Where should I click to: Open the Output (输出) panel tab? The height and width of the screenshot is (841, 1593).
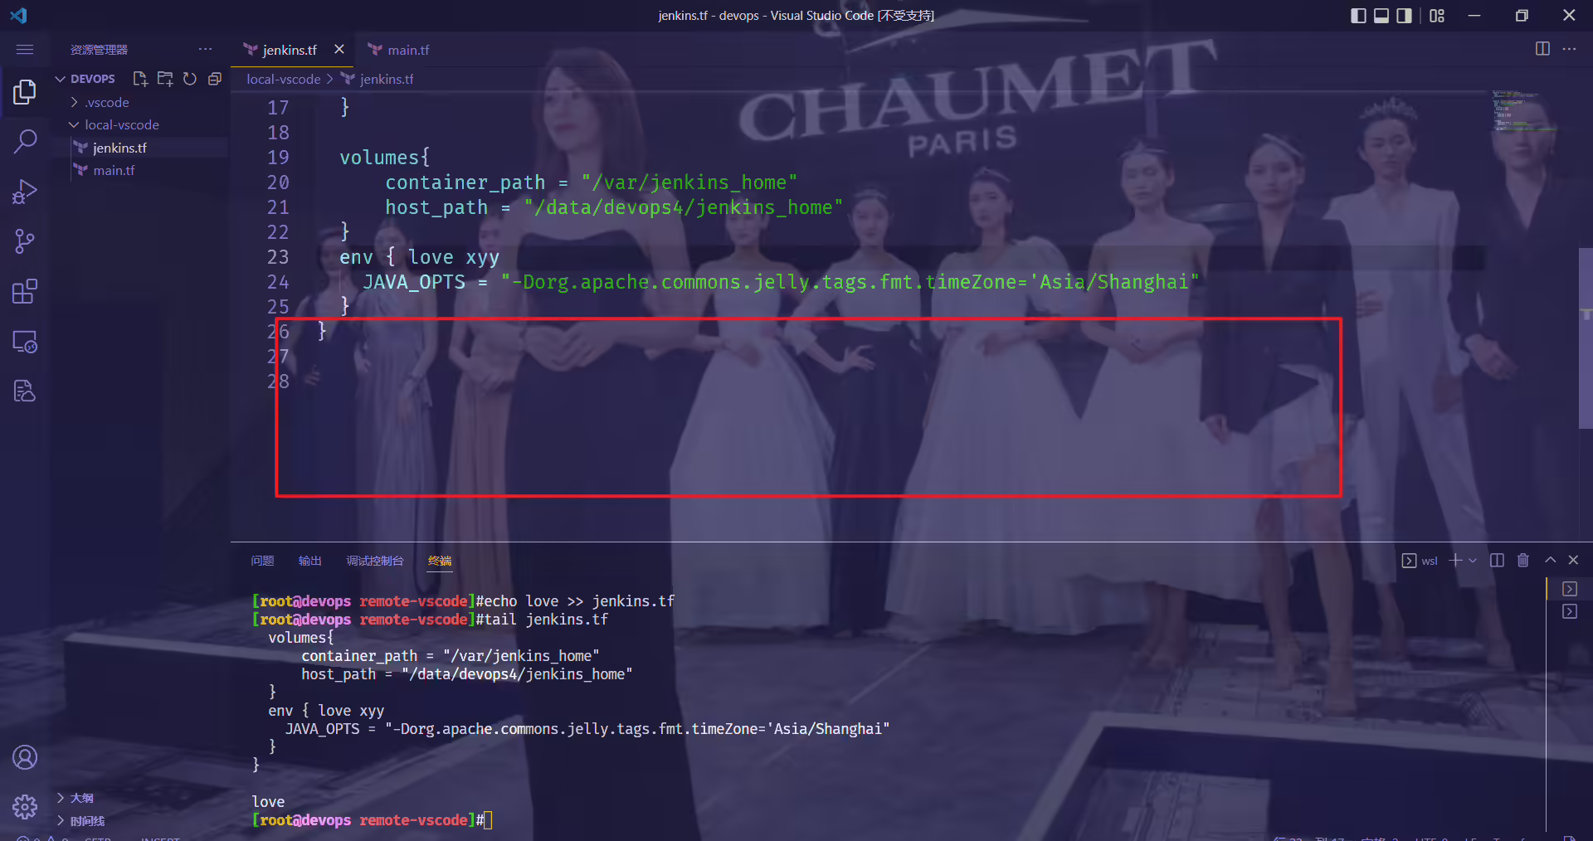tap(309, 561)
